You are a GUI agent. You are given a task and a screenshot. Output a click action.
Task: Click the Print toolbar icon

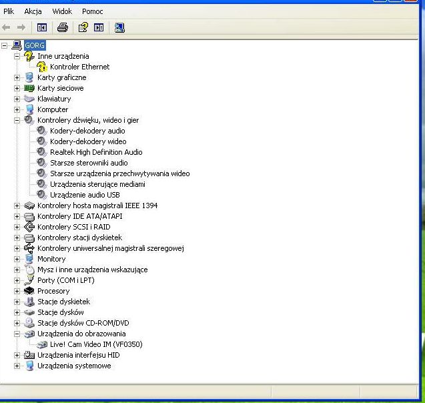(x=63, y=27)
